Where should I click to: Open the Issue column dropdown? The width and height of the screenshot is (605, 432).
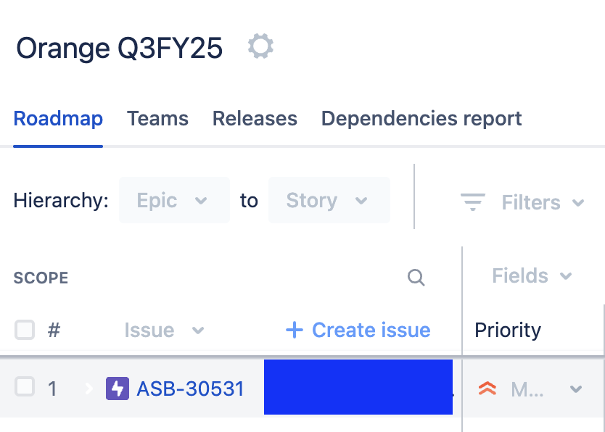(164, 331)
